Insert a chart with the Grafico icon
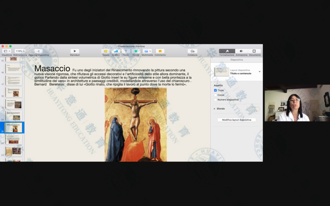The image size is (330, 206). [116, 51]
